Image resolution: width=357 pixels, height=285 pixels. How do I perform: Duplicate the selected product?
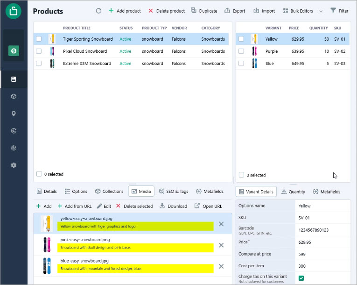pyautogui.click(x=204, y=11)
